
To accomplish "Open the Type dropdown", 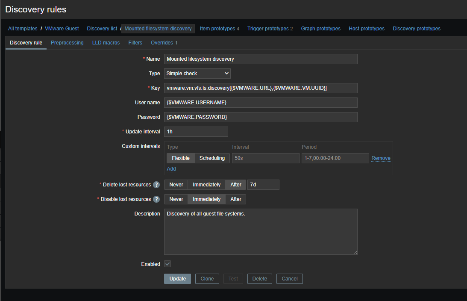I will pyautogui.click(x=197, y=74).
